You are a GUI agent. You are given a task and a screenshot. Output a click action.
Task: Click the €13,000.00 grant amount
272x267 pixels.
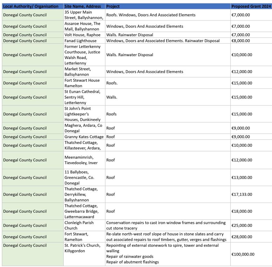click(x=242, y=178)
